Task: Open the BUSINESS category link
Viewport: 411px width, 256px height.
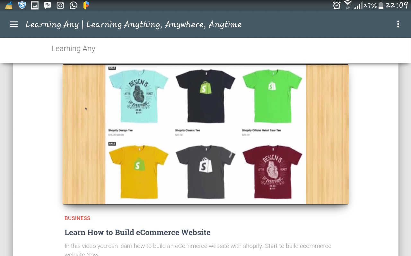Action: coord(77,218)
